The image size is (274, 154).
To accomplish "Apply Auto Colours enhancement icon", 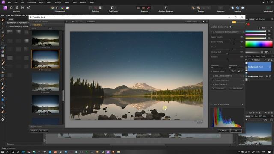I will [62, 8].
